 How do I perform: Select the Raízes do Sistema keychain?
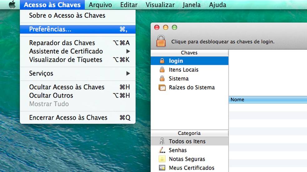189,87
